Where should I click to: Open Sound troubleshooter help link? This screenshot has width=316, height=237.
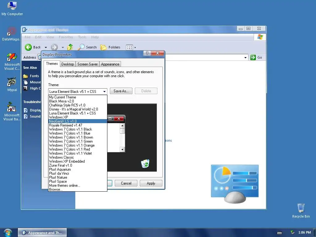point(32,116)
